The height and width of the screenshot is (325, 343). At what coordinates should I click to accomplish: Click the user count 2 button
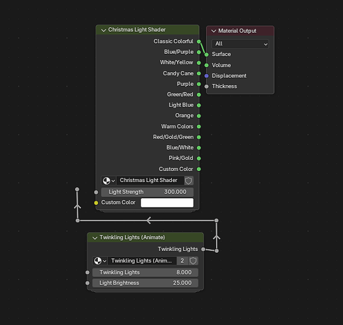[x=182, y=261]
